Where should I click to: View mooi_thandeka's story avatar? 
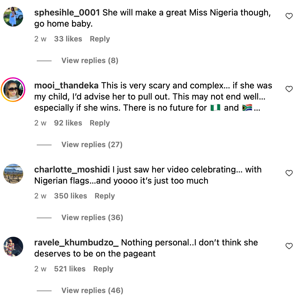coord(13,90)
